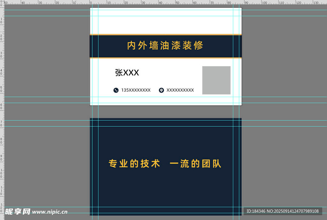Screen dimensions: 327x220
Task: Click the XXXXXXXXXX address text
Action: coord(180,90)
